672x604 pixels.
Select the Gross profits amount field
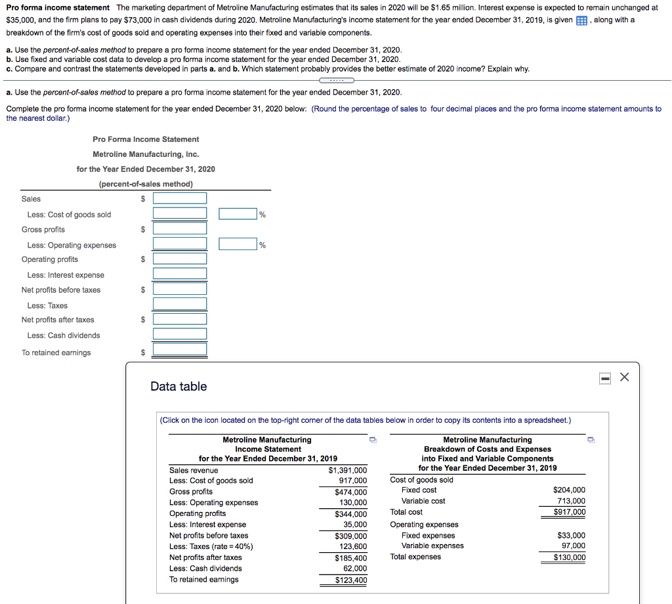click(x=180, y=228)
